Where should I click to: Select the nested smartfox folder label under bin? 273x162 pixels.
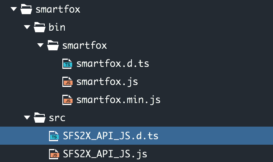click(x=85, y=45)
